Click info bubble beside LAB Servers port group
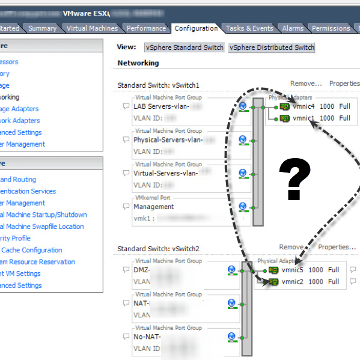Screen dimensions: 360x360 point(126,106)
